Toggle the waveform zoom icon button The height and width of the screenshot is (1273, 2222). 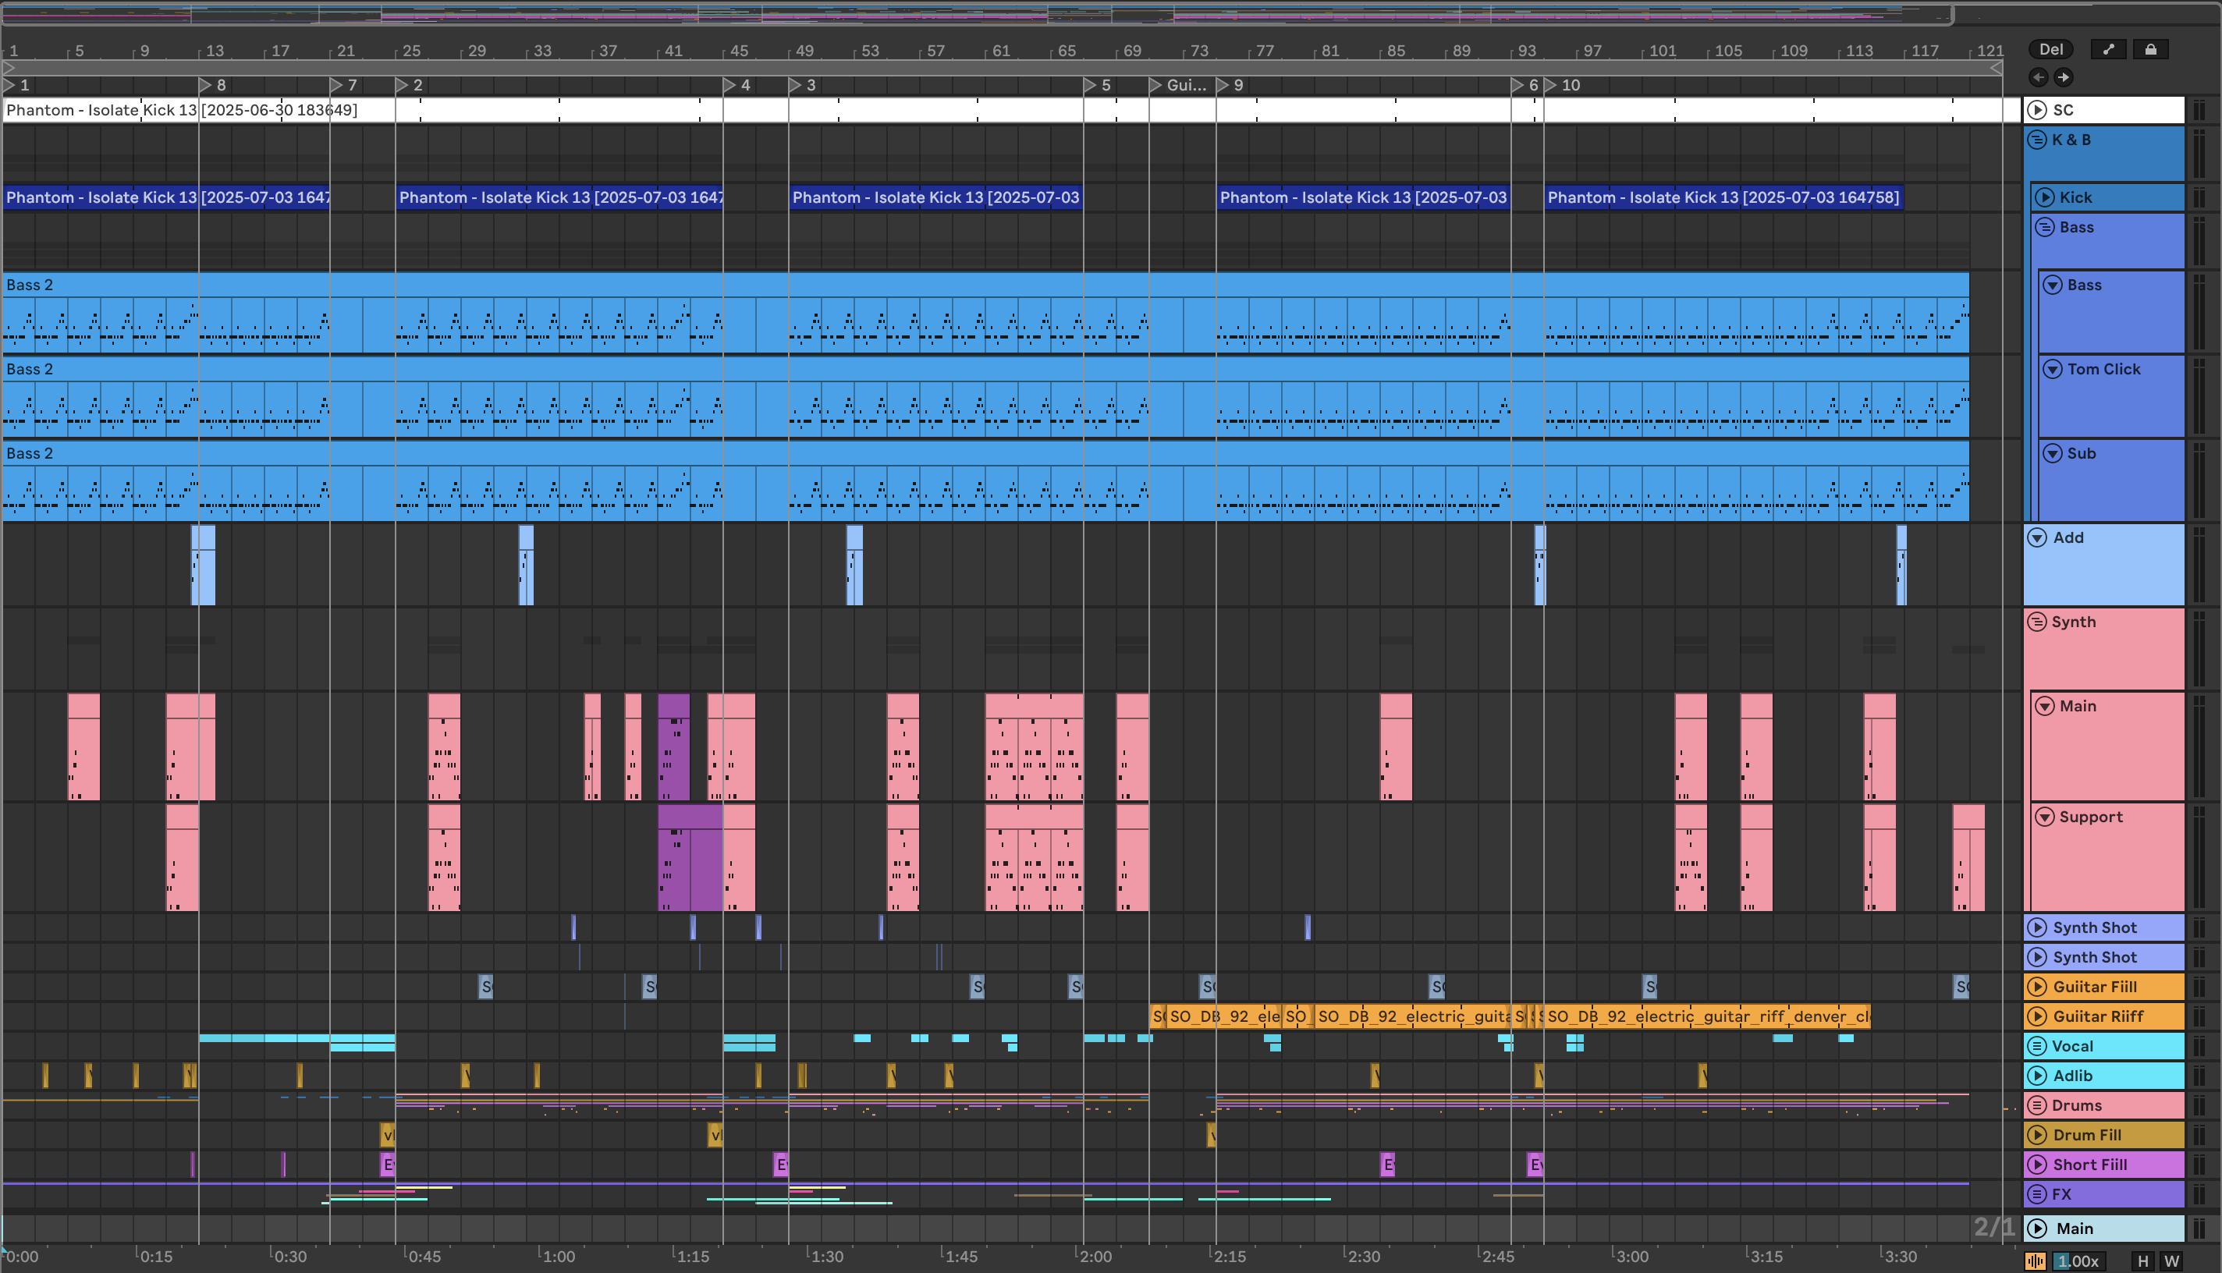pyautogui.click(x=2036, y=1261)
